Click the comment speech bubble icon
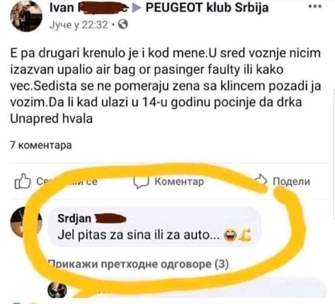This screenshot has width=335, height=304. [x=141, y=182]
